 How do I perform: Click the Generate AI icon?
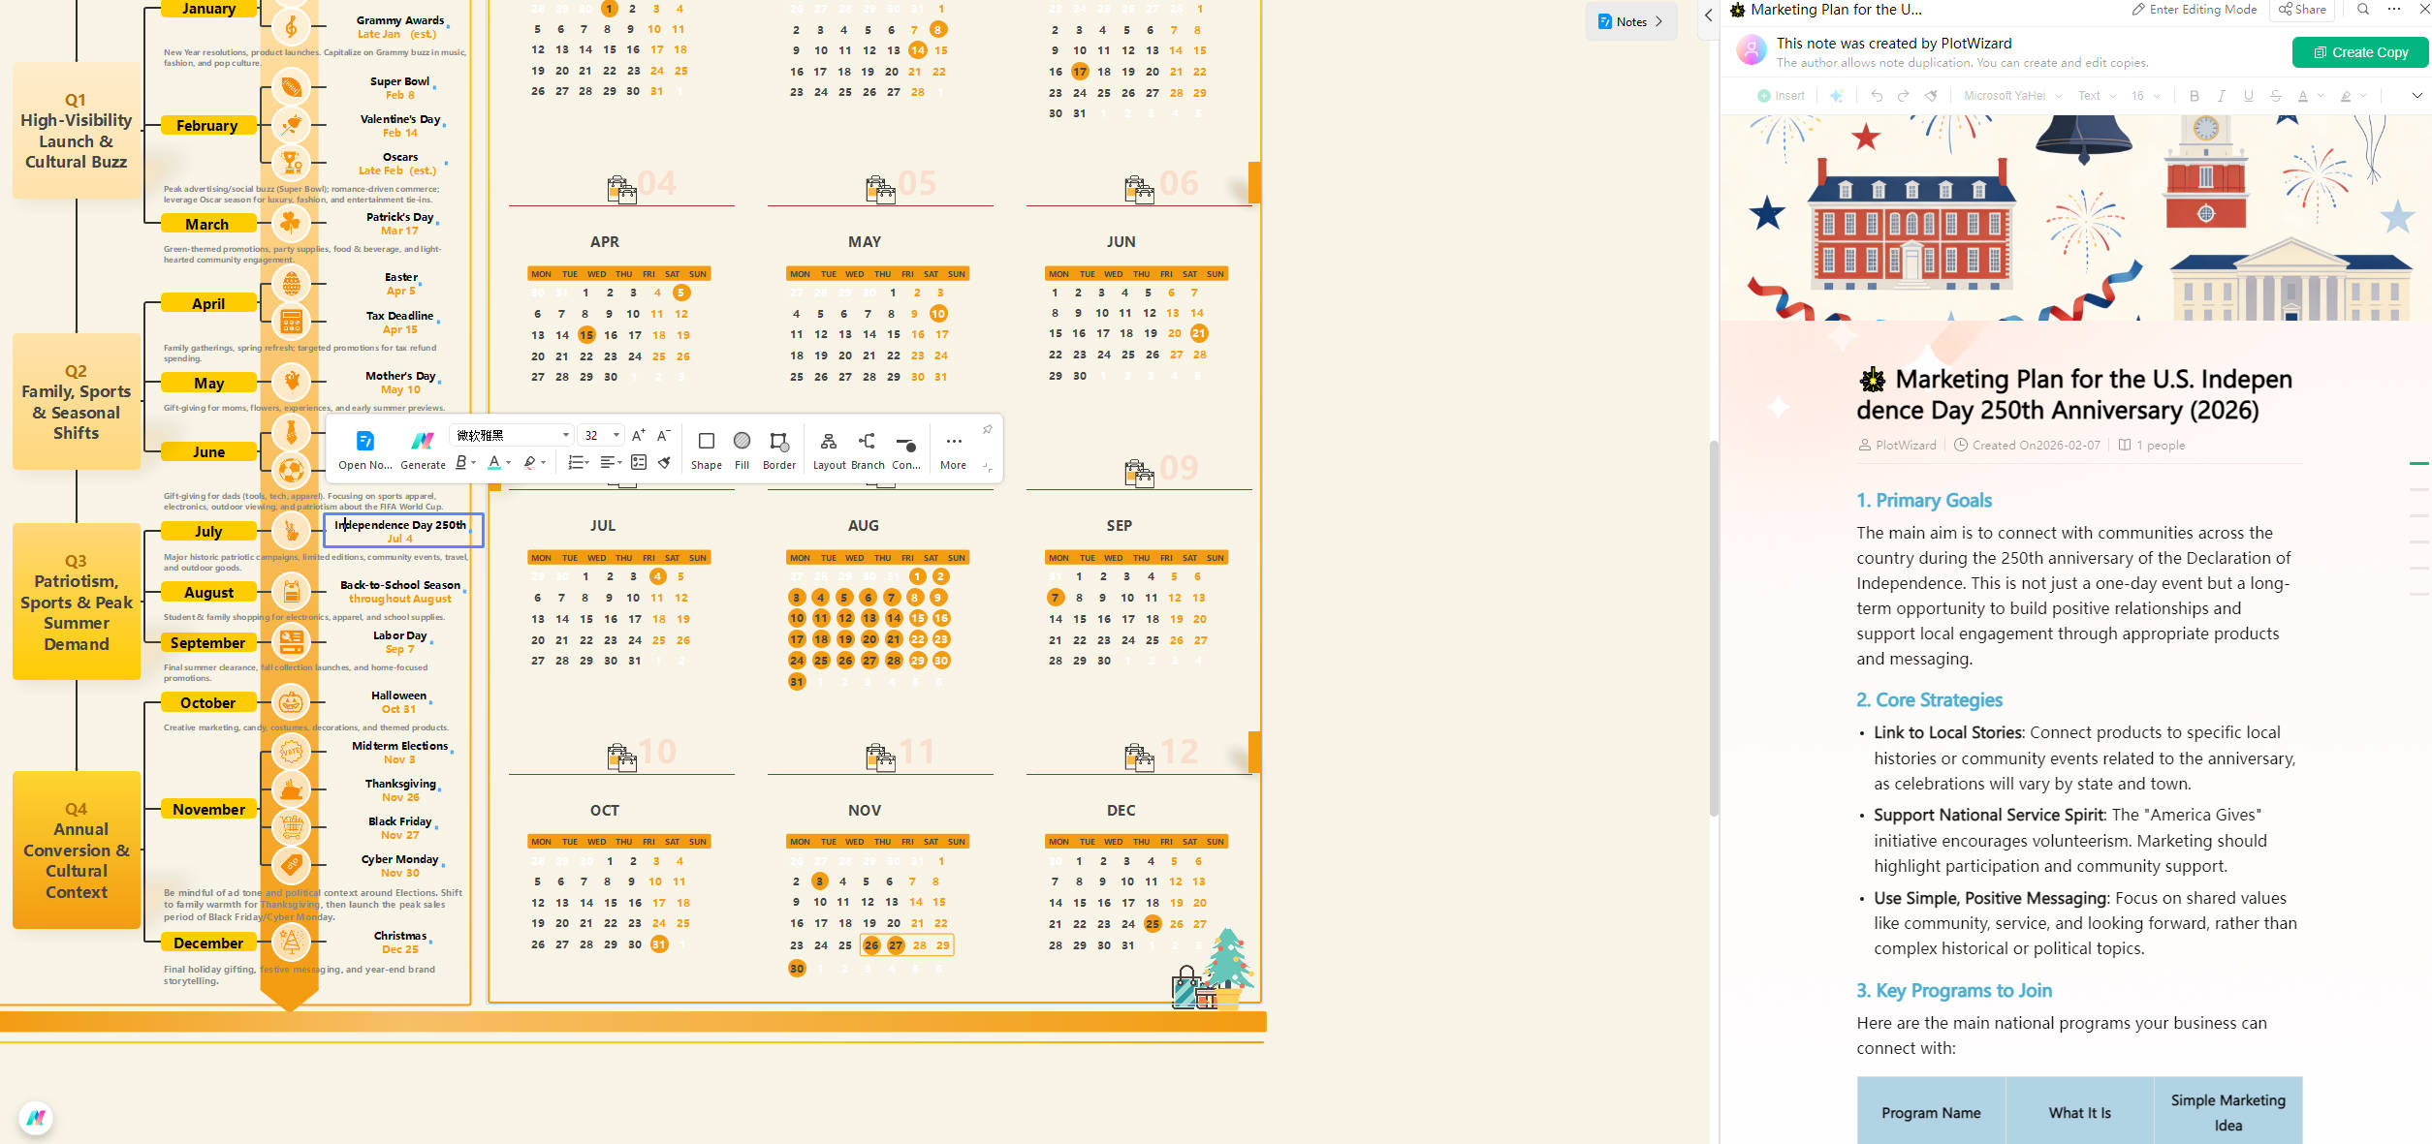pyautogui.click(x=423, y=442)
